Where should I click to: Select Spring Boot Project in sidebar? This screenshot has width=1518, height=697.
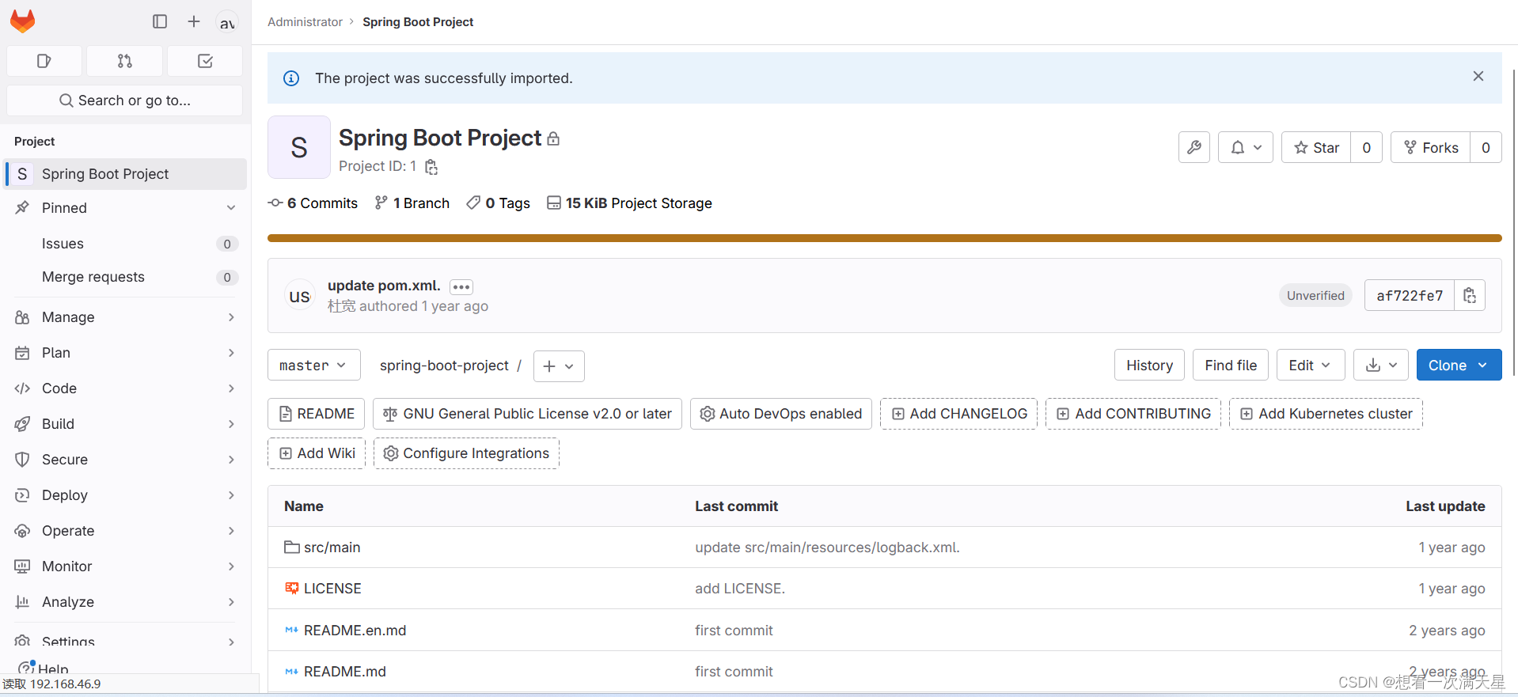pos(127,174)
